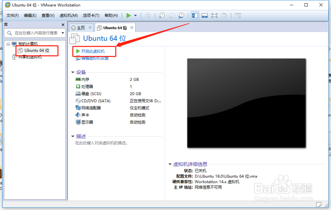Click the 处理器 processor device row
The height and width of the screenshot is (210, 331).
coord(118,87)
